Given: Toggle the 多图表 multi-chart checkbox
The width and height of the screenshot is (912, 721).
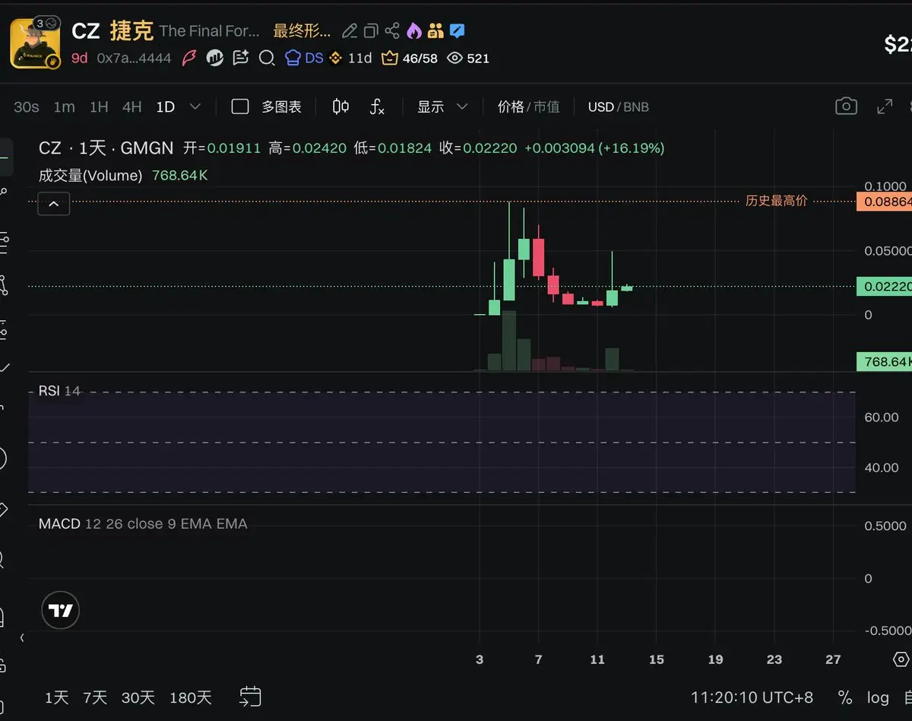Looking at the screenshot, I should (x=240, y=107).
